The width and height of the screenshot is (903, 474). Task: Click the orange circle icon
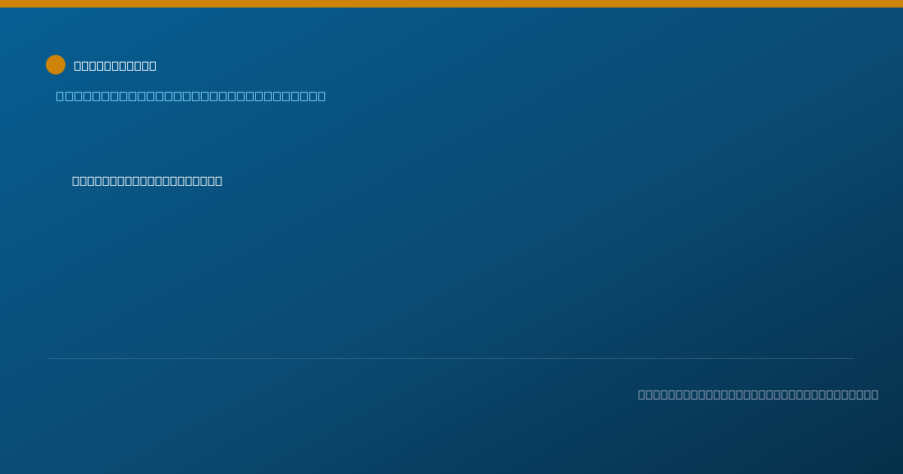point(56,65)
